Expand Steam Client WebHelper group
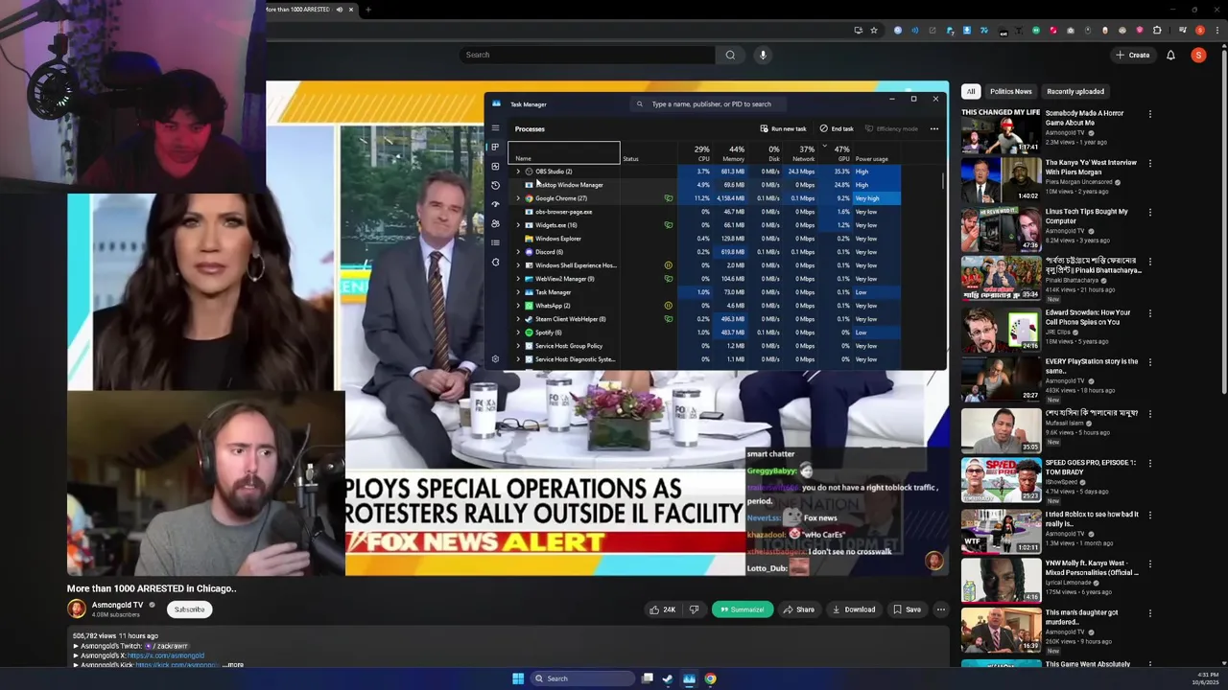Viewport: 1228px width, 690px height. (x=518, y=319)
